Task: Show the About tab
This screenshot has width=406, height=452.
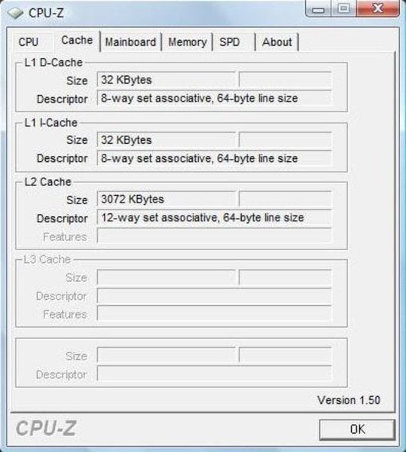Action: [277, 42]
